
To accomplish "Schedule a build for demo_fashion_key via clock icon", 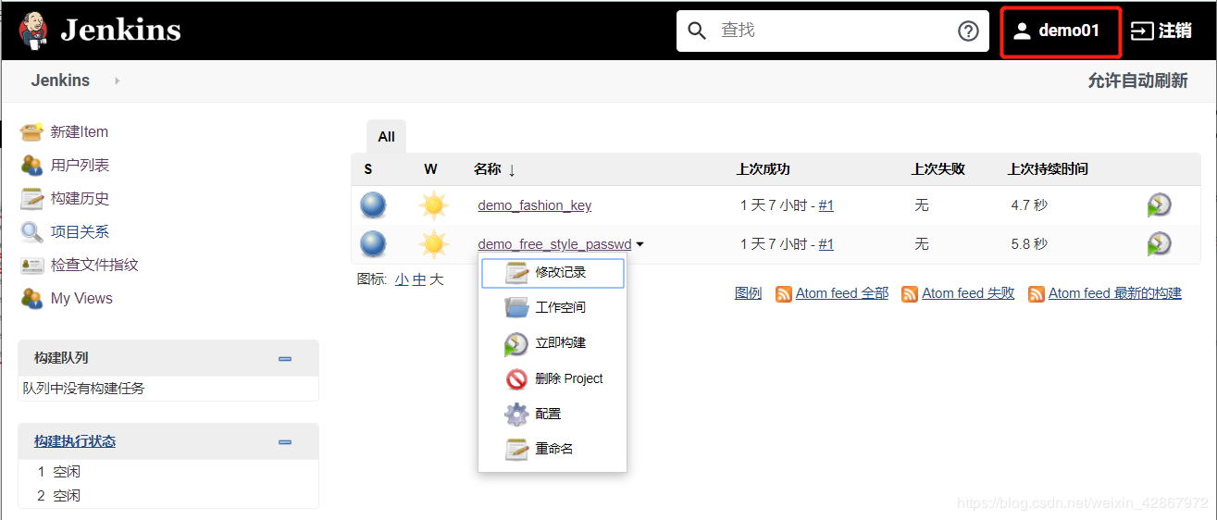I will [x=1159, y=204].
